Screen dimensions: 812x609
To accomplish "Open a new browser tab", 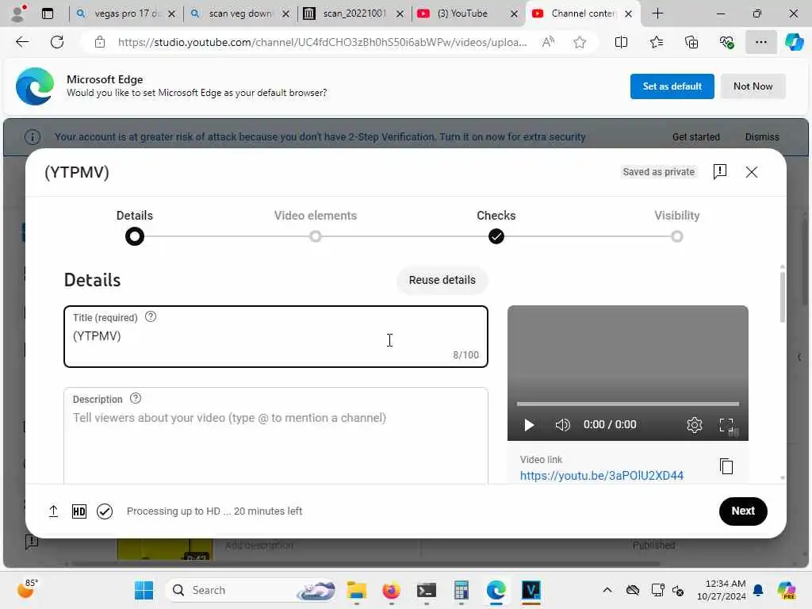I will [657, 13].
